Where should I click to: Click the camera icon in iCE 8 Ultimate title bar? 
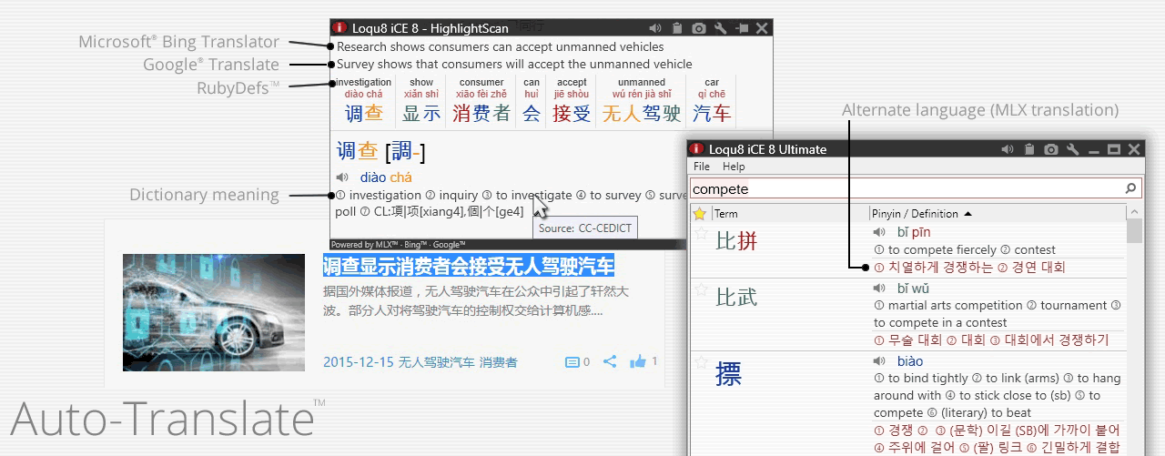coord(1051,149)
